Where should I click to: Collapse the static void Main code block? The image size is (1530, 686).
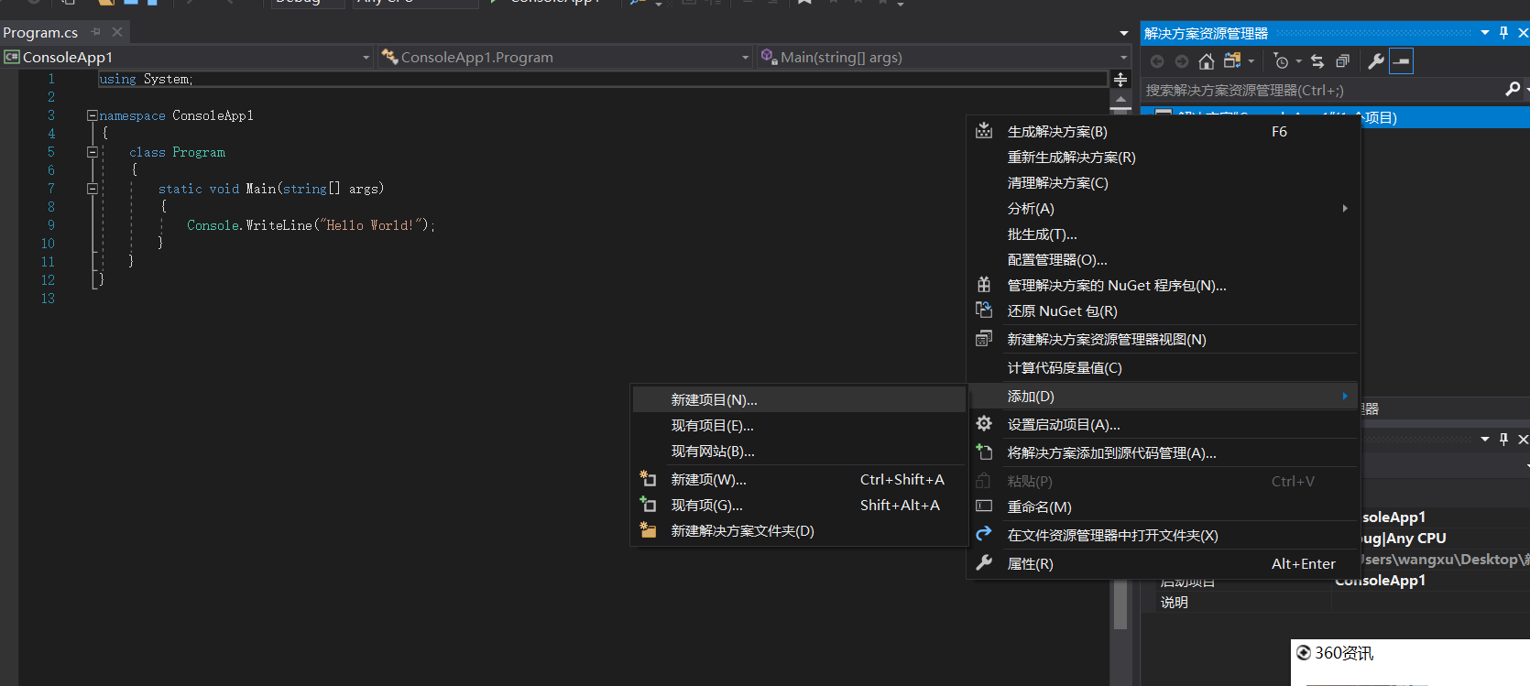(x=92, y=189)
